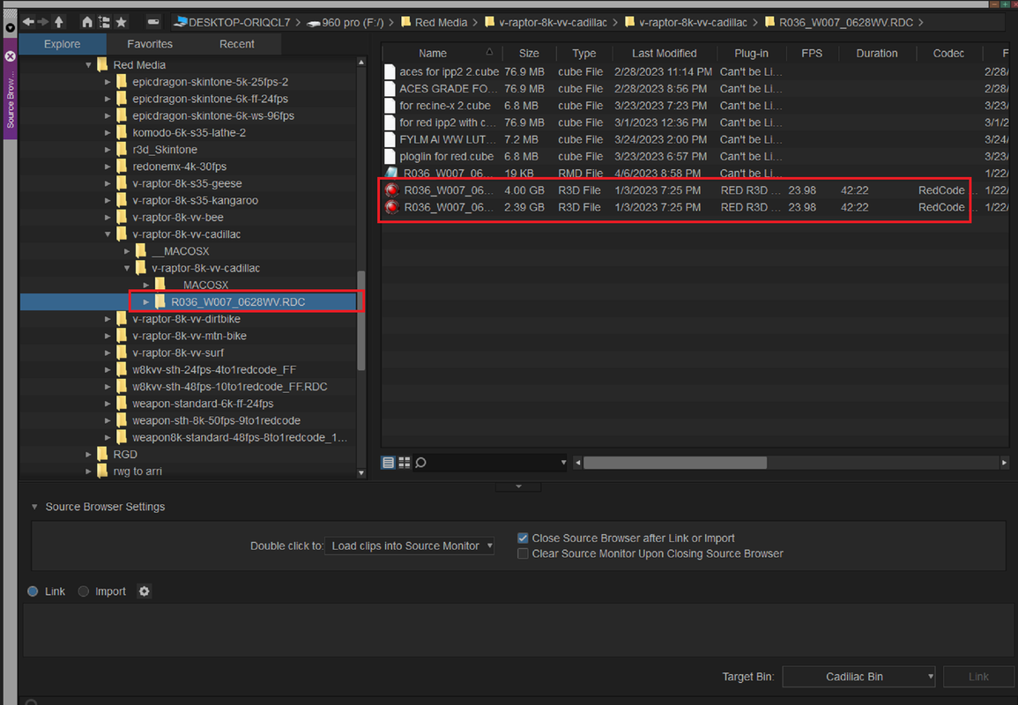Select the 'ACES GRADE FO...' cube file

[448, 88]
